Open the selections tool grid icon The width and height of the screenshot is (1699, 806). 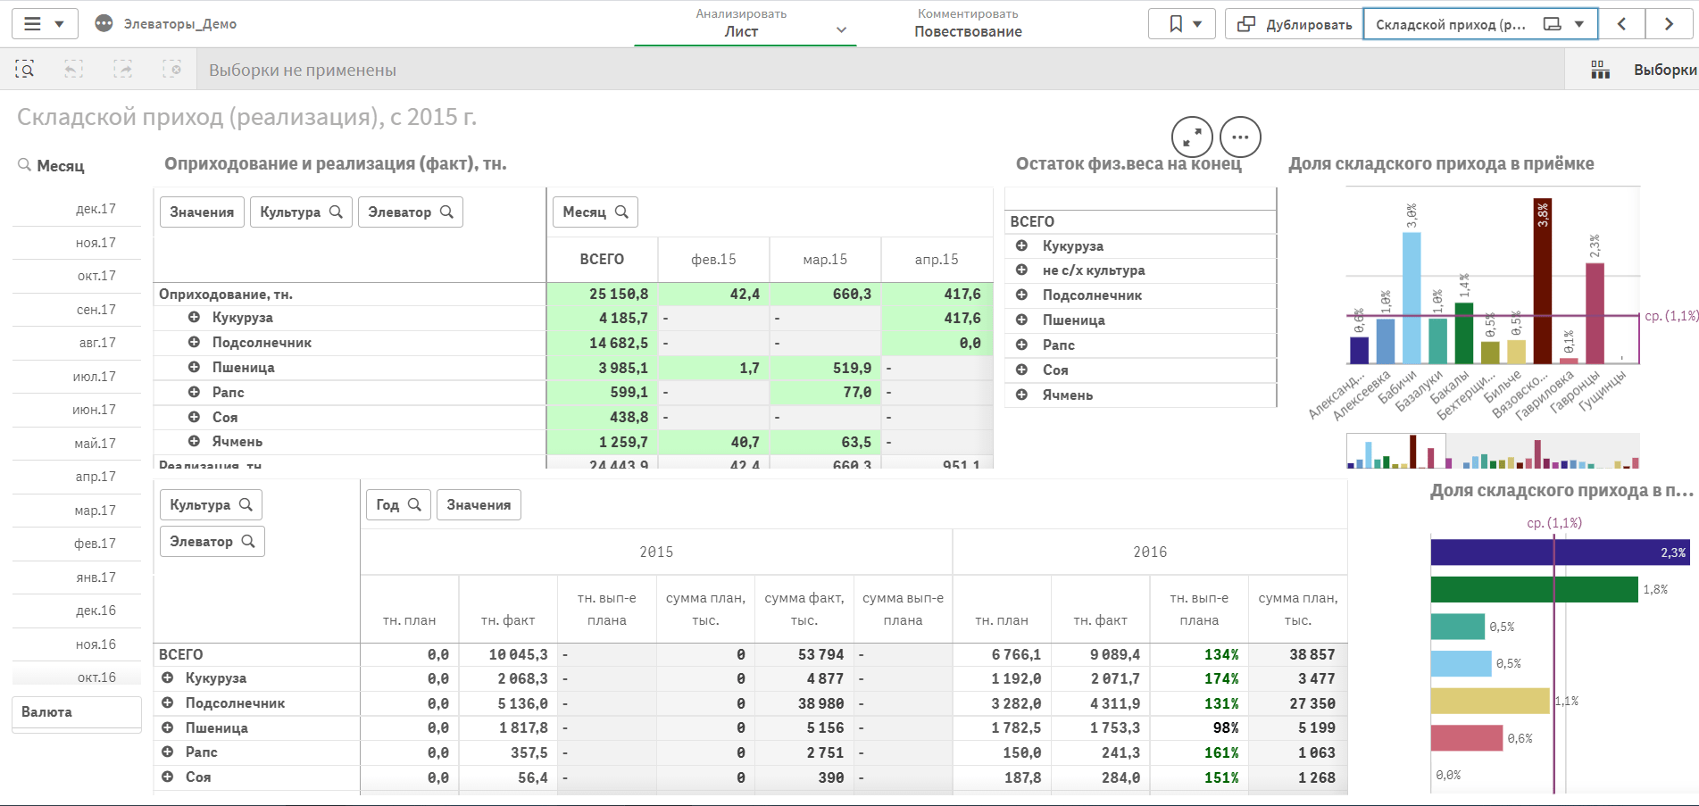tap(1600, 70)
